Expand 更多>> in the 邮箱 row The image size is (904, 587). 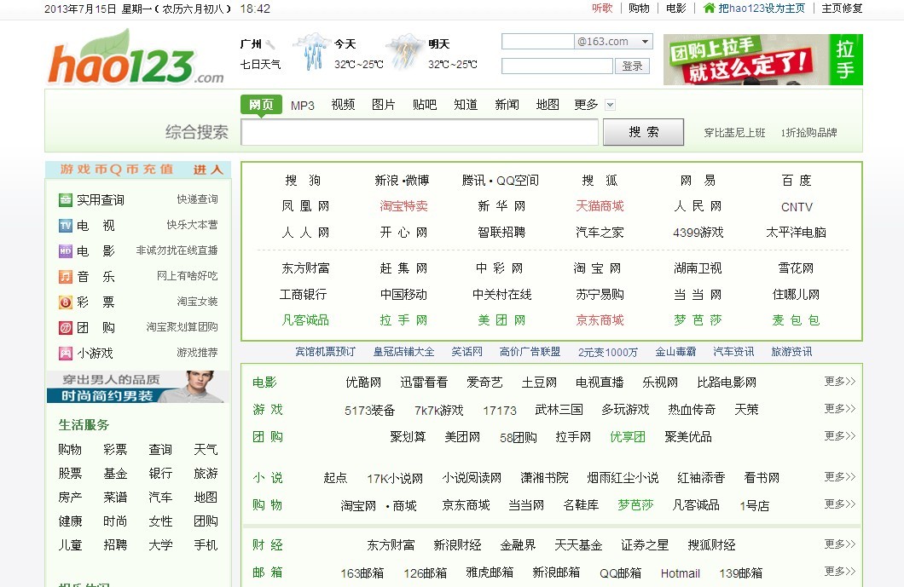(839, 571)
